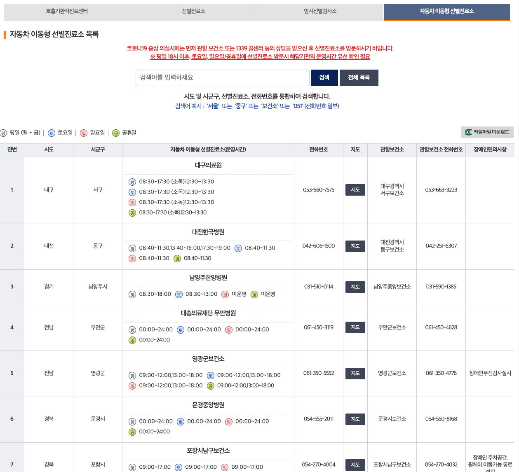Open the 지도 map for 문경중앙병원
Viewport: 519px width, 472px height.
pyautogui.click(x=355, y=419)
